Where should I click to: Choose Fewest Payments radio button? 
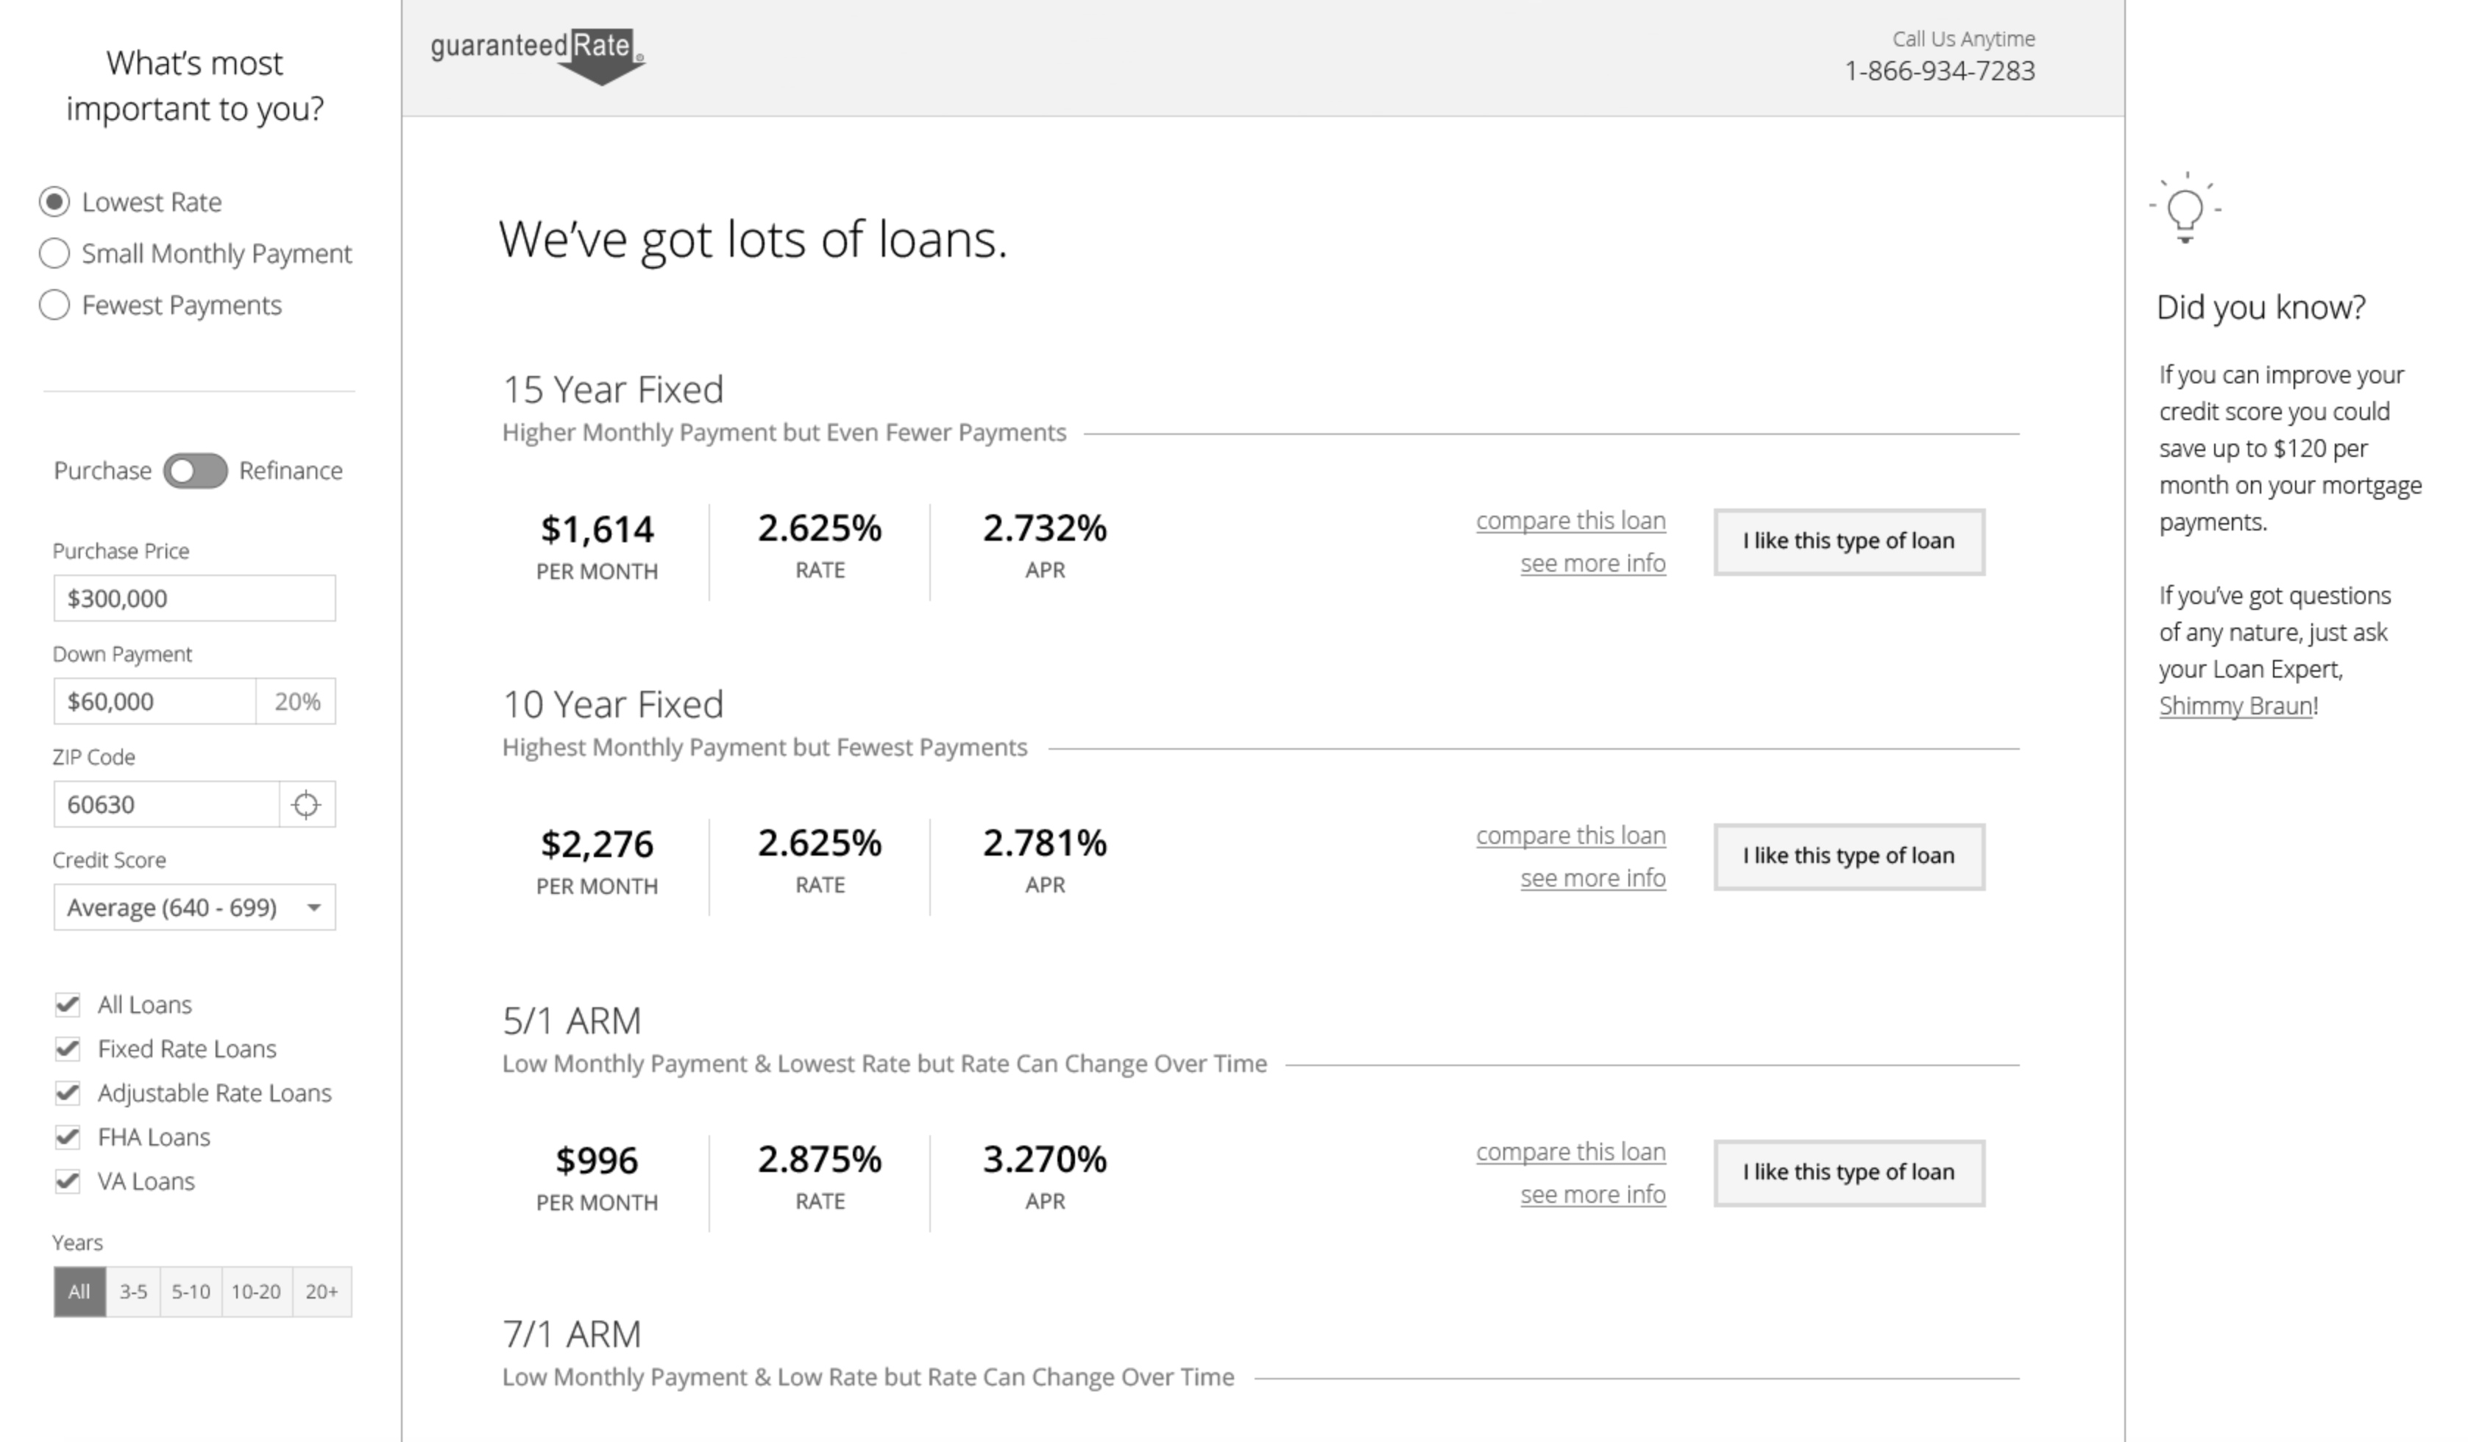point(55,305)
